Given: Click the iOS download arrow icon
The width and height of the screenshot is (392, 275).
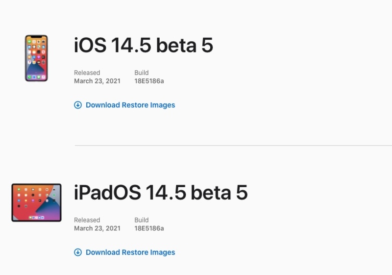Looking at the screenshot, I should tap(78, 105).
